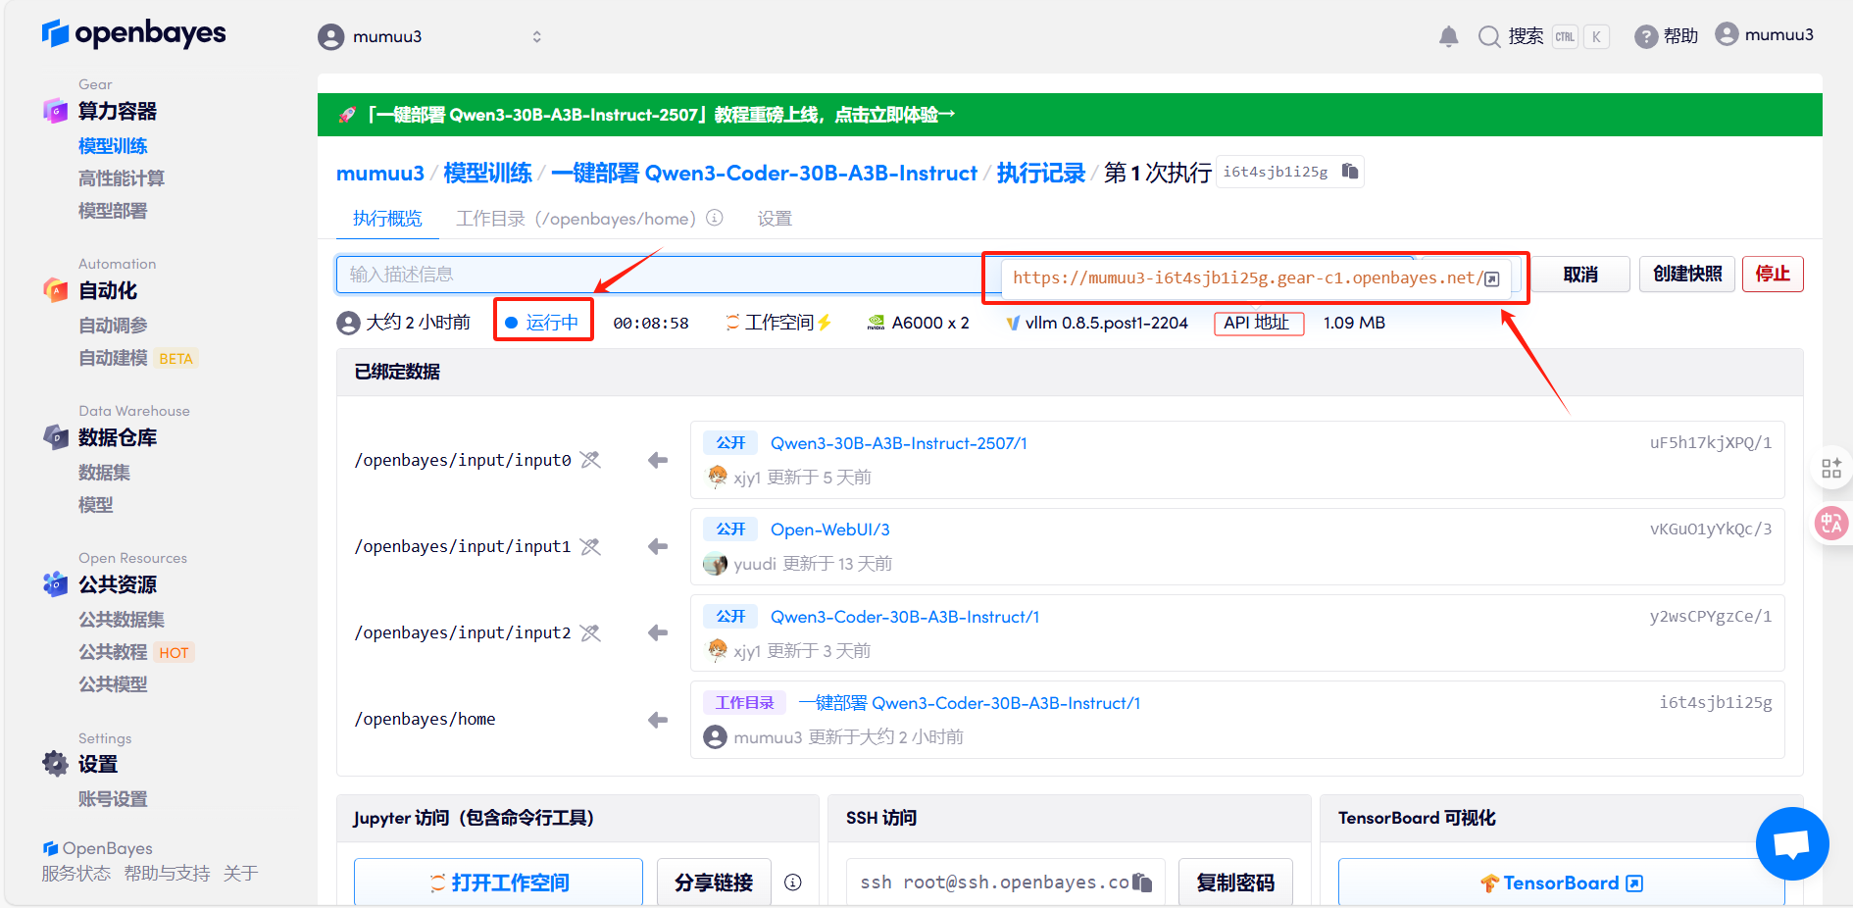1853x908 pixels.
Task: Open 算力容器 sidebar icon
Action: (55, 111)
